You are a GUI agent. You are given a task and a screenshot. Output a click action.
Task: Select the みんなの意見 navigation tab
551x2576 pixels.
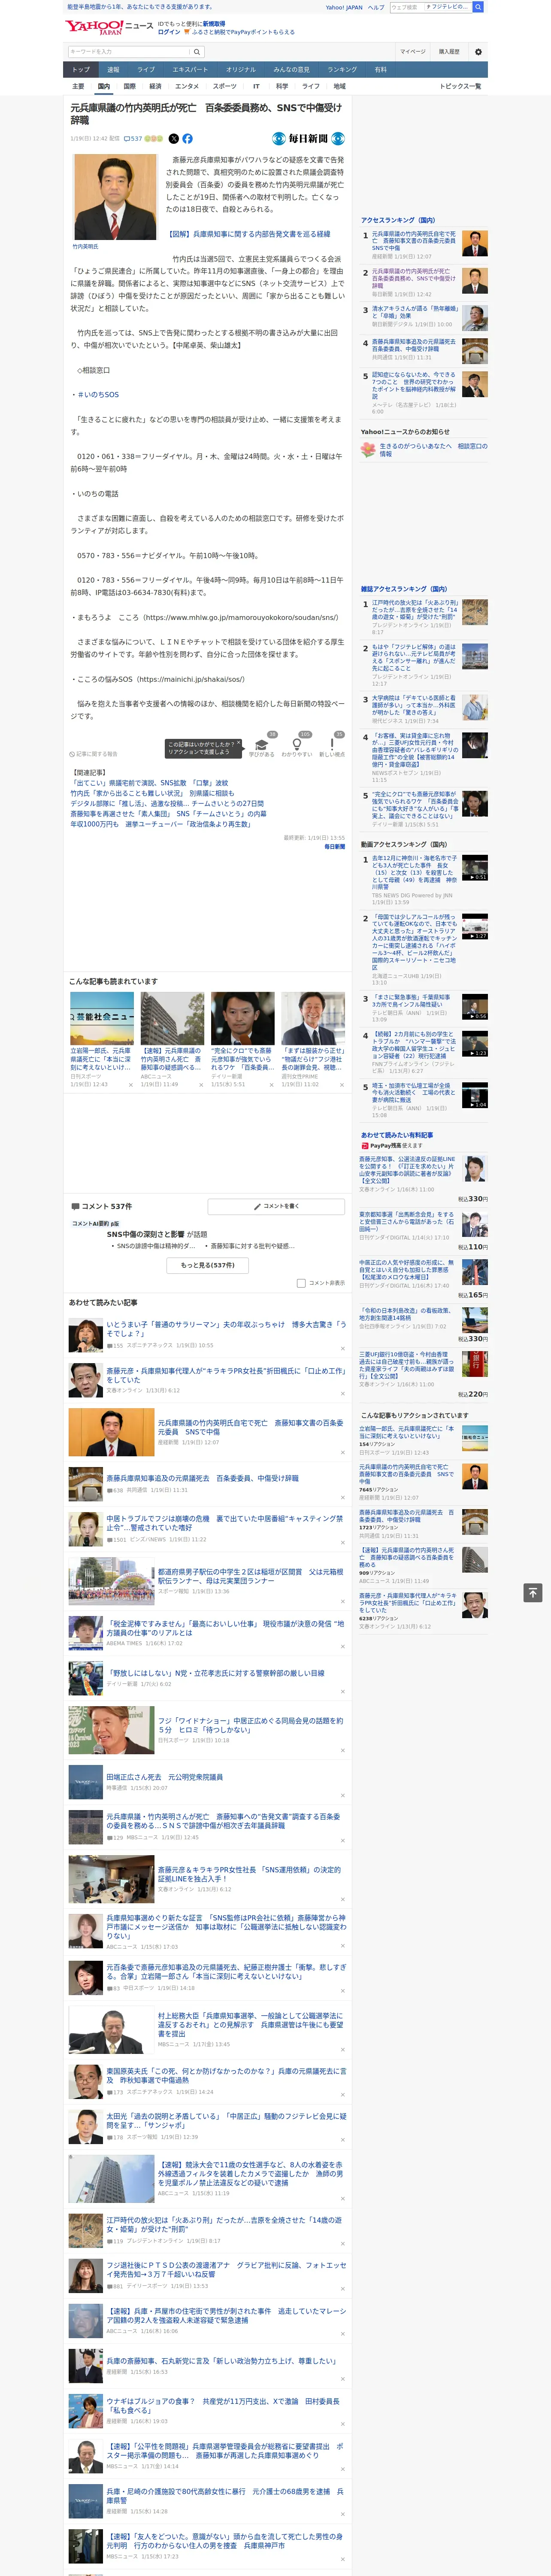pos(292,70)
